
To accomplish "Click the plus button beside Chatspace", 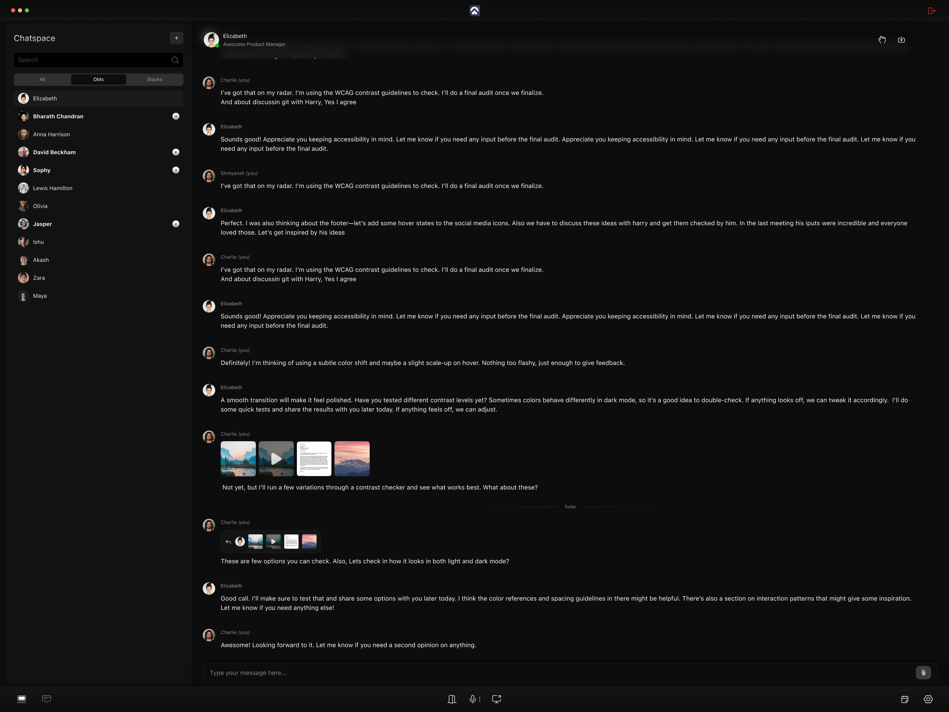I will tap(176, 38).
